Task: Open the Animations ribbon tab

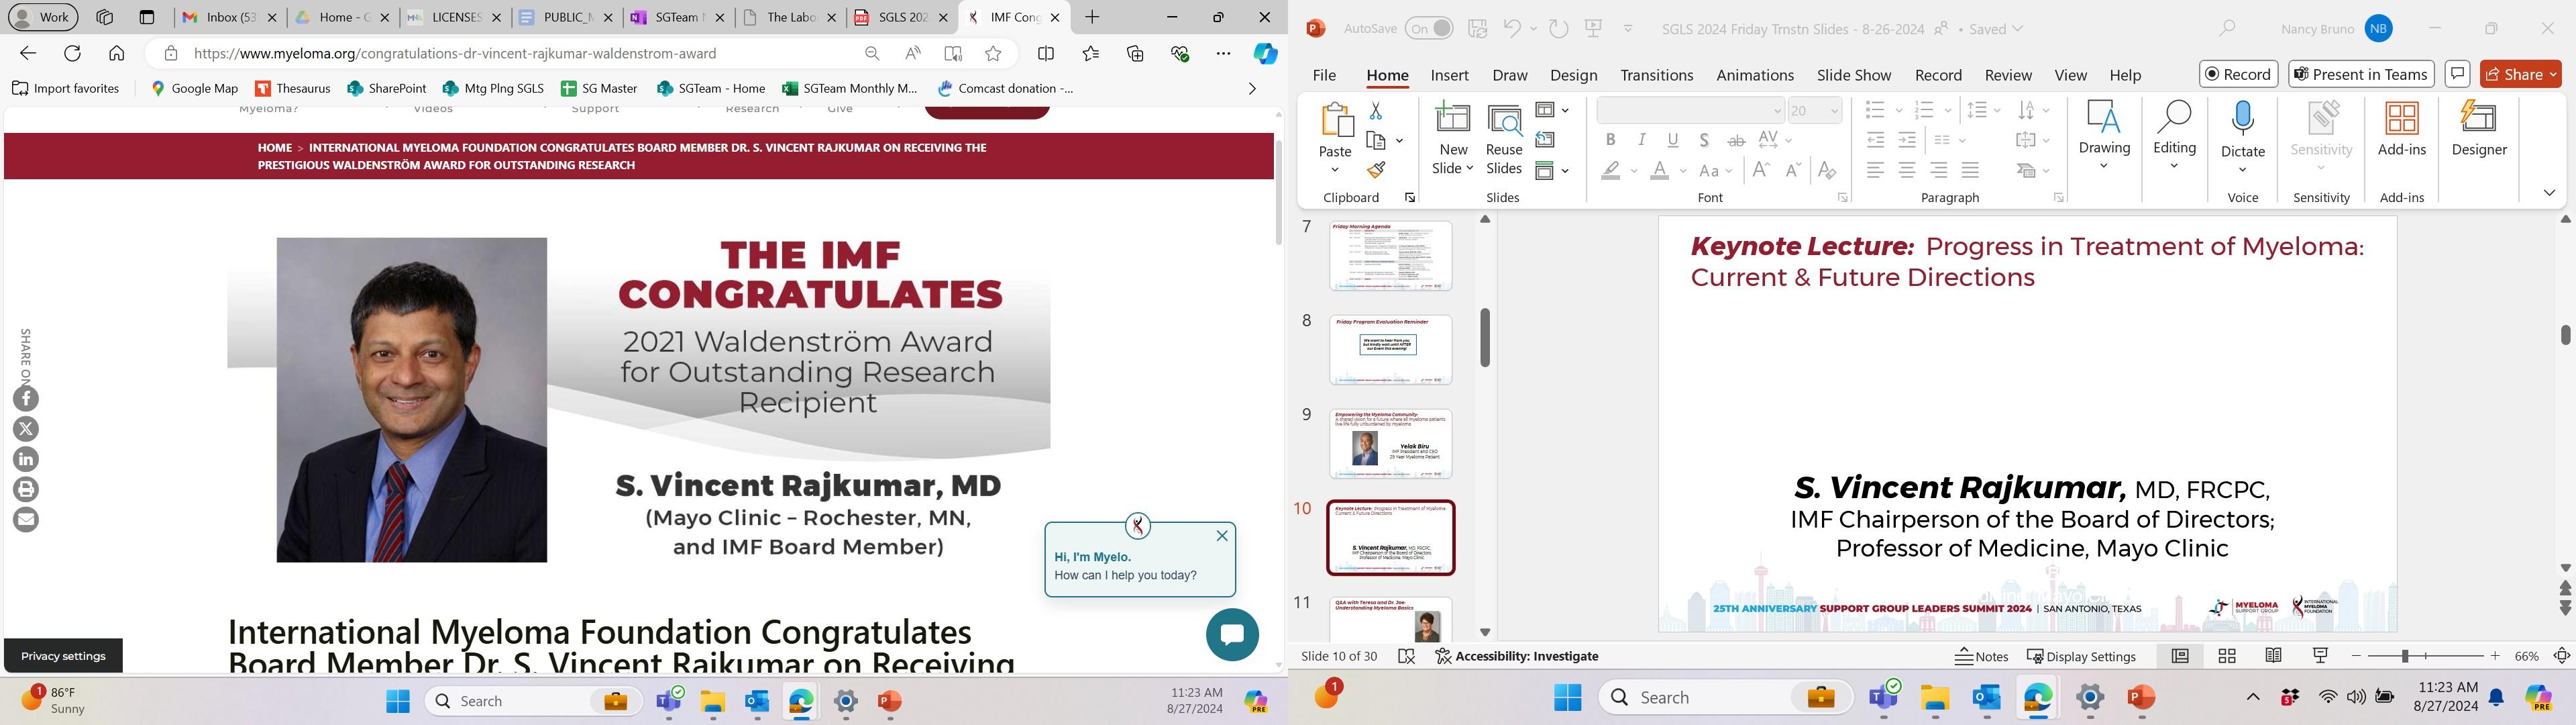Action: (x=1754, y=75)
